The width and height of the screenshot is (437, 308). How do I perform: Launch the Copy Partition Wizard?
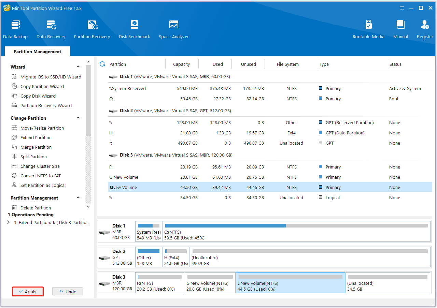[38, 86]
